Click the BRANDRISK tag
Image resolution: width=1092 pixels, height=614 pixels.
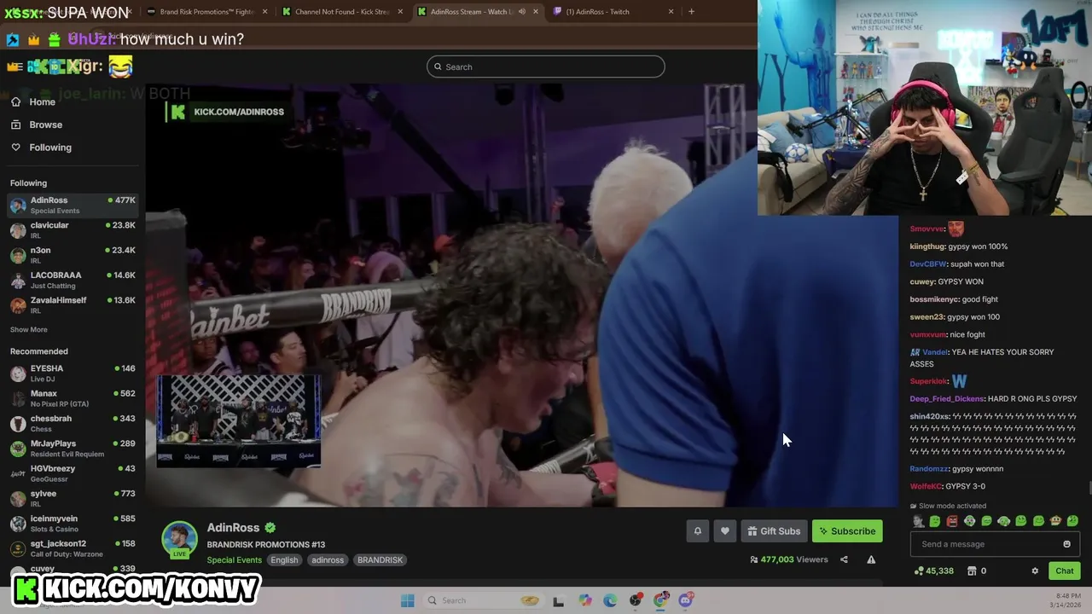380,560
